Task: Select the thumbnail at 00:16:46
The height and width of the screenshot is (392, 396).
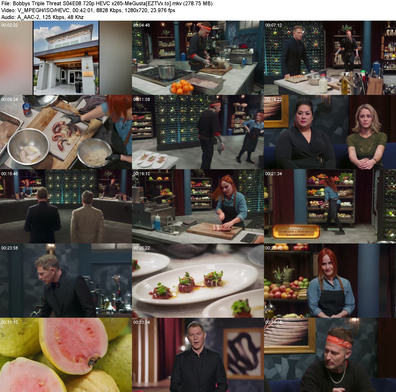Action: tap(66, 206)
